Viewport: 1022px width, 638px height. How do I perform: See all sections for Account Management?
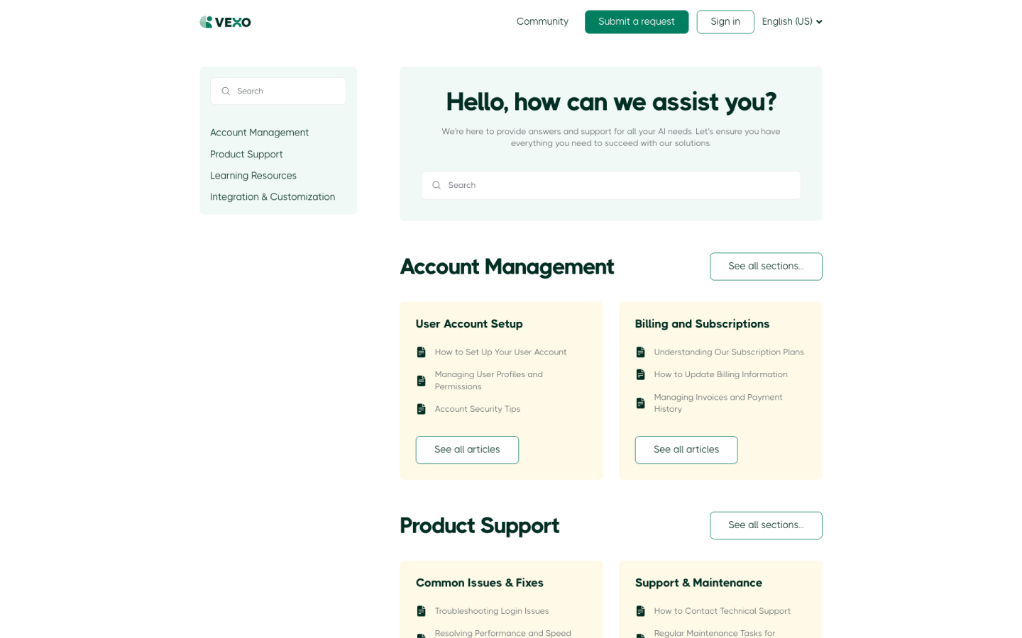(765, 267)
